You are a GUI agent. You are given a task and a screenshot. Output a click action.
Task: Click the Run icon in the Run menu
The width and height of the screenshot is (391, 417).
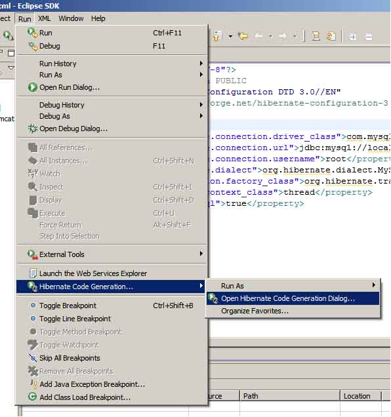click(32, 33)
